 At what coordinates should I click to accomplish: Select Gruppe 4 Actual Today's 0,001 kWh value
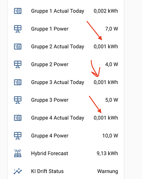click(106, 118)
